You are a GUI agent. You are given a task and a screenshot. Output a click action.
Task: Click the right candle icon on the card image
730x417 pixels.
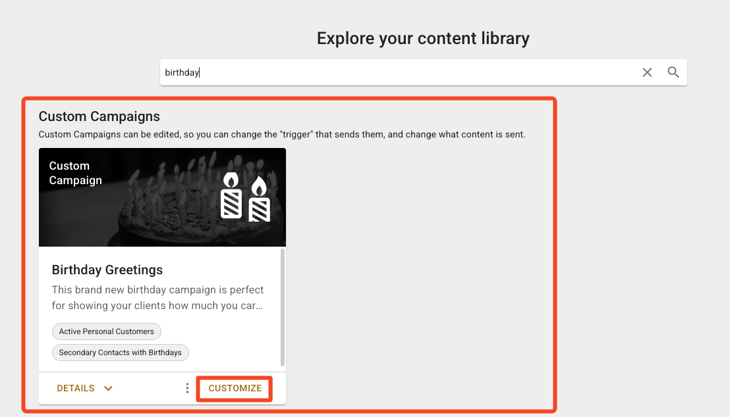[260, 199]
